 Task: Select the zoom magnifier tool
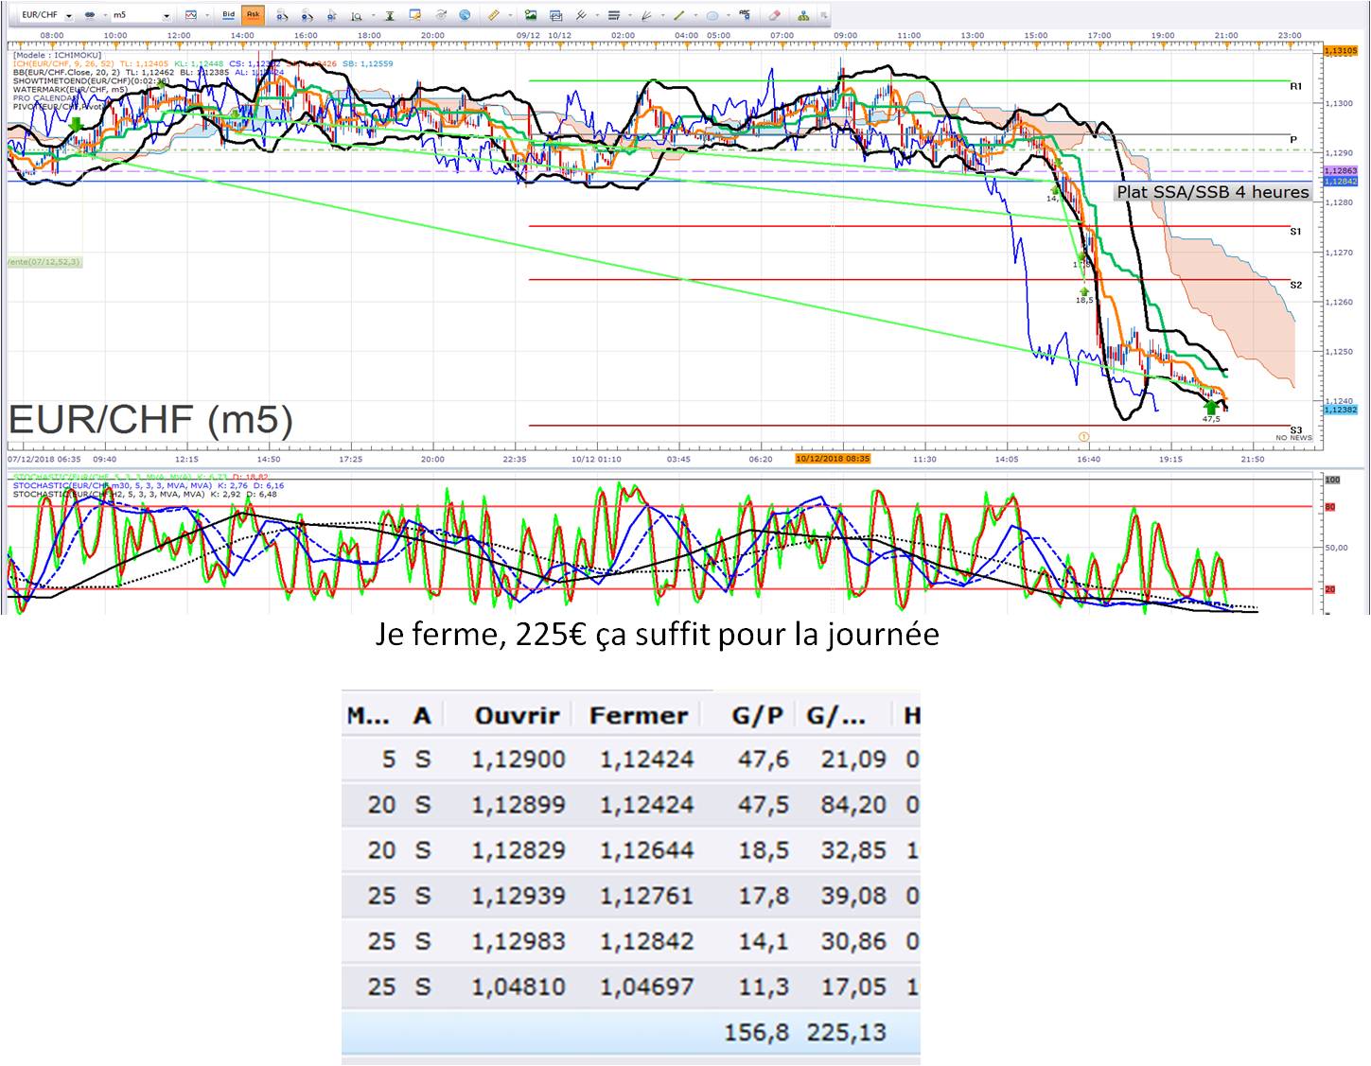(356, 16)
